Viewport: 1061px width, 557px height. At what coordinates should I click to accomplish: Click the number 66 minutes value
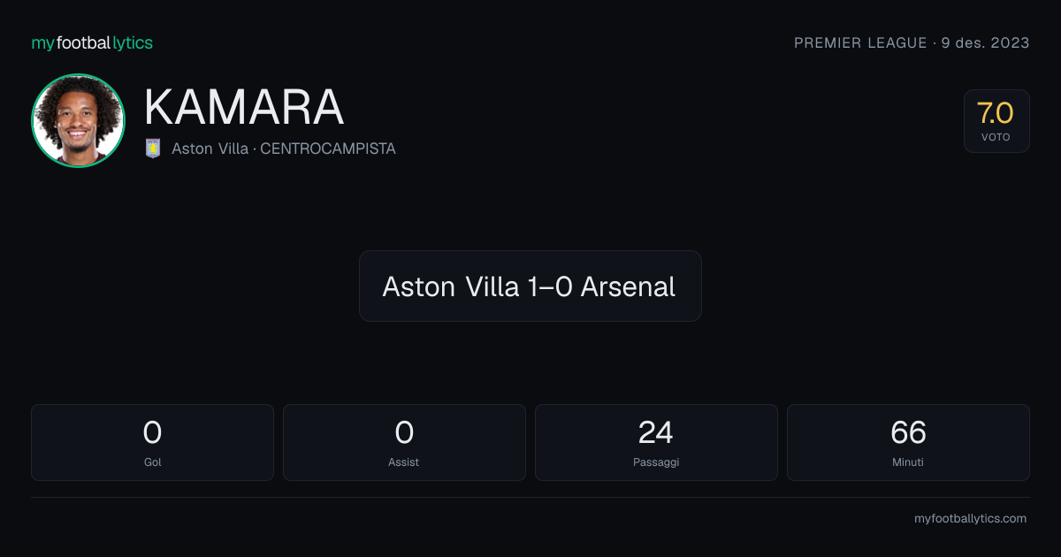(x=908, y=432)
